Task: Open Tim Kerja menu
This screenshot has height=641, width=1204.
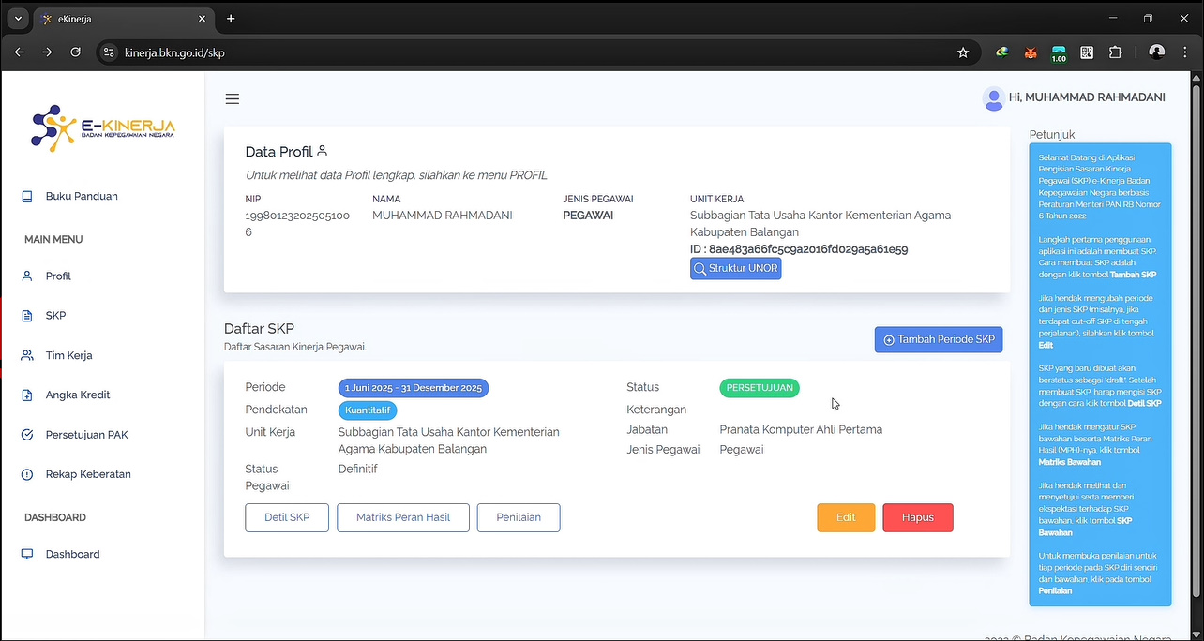Action: [x=68, y=356]
